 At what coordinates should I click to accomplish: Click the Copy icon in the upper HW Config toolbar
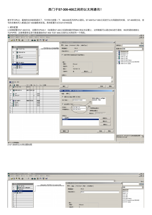coord(26,40)
